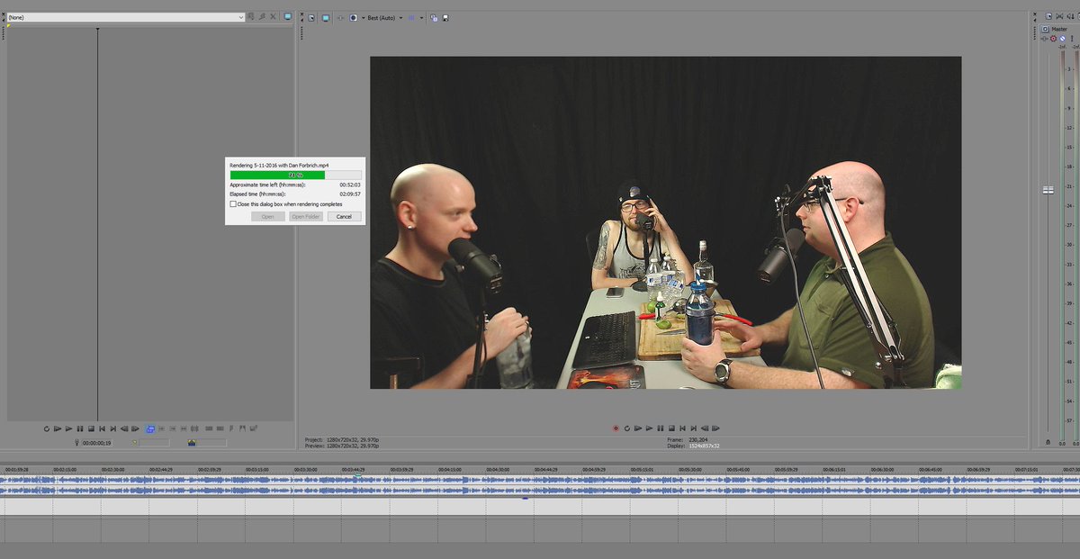This screenshot has height=559, width=1080.
Task: Click the 00:05:30;00 mark on the timeline ruler
Action: [690, 469]
